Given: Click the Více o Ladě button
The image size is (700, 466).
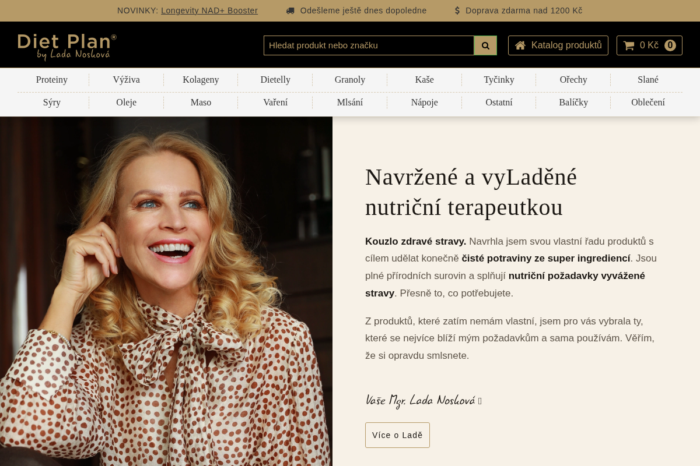Looking at the screenshot, I should coord(397,435).
